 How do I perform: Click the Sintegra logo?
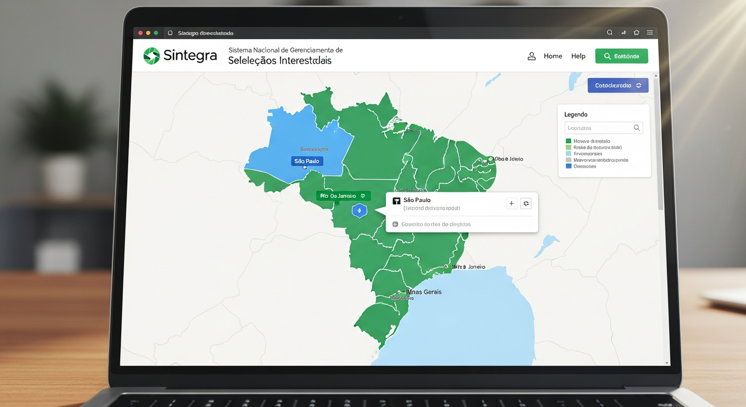click(180, 56)
